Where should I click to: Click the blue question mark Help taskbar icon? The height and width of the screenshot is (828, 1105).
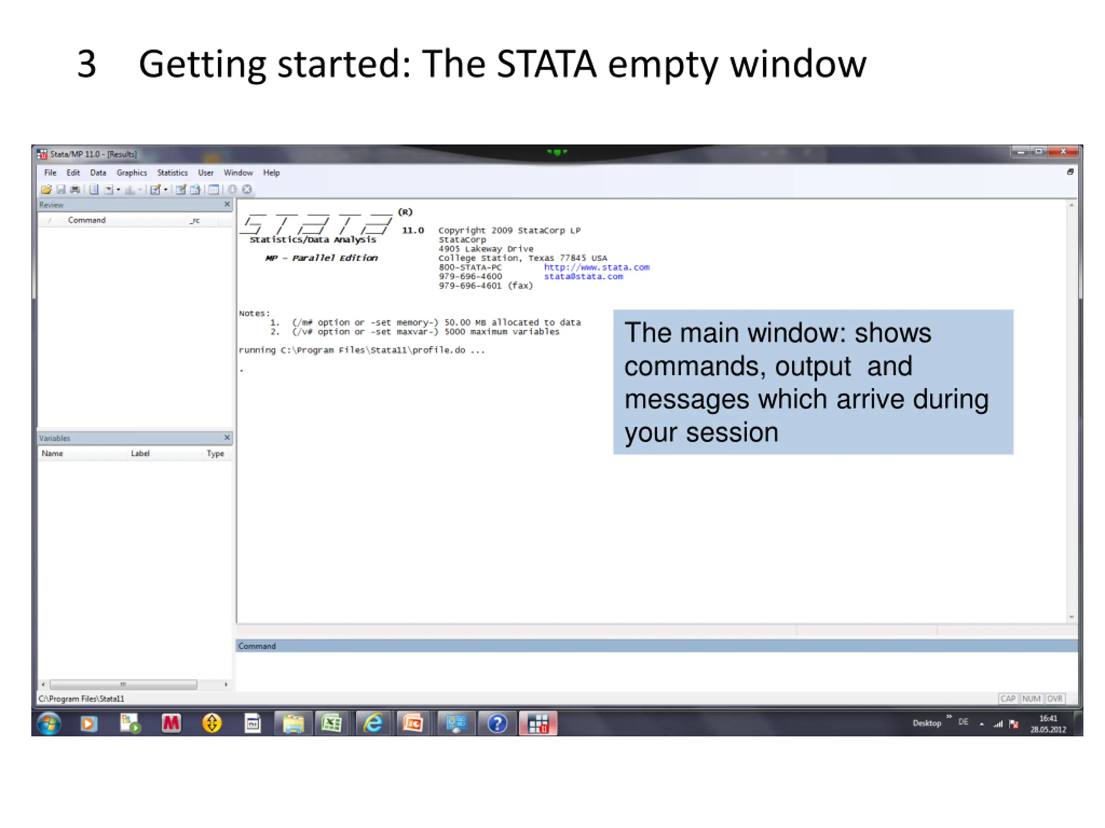tap(497, 724)
